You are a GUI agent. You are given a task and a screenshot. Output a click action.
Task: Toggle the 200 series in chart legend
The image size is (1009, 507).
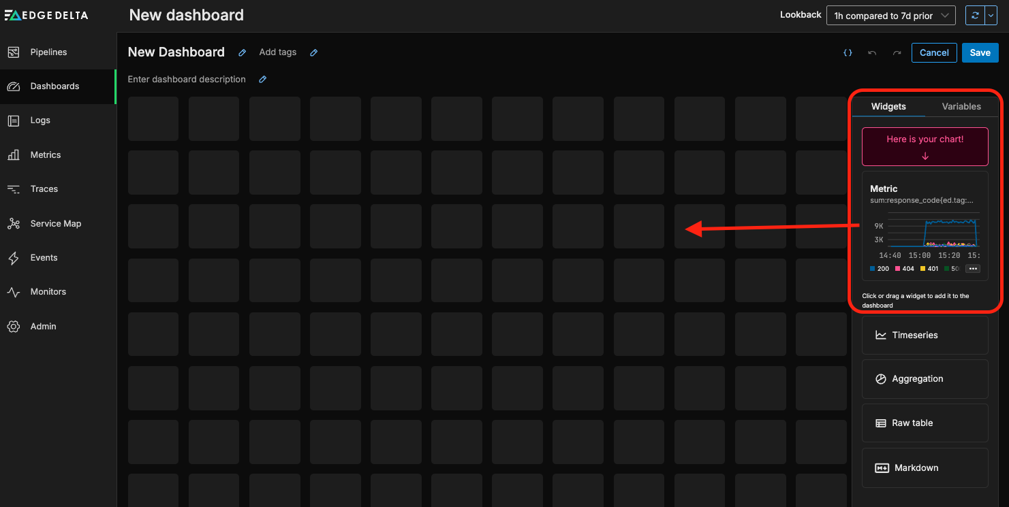coord(880,269)
